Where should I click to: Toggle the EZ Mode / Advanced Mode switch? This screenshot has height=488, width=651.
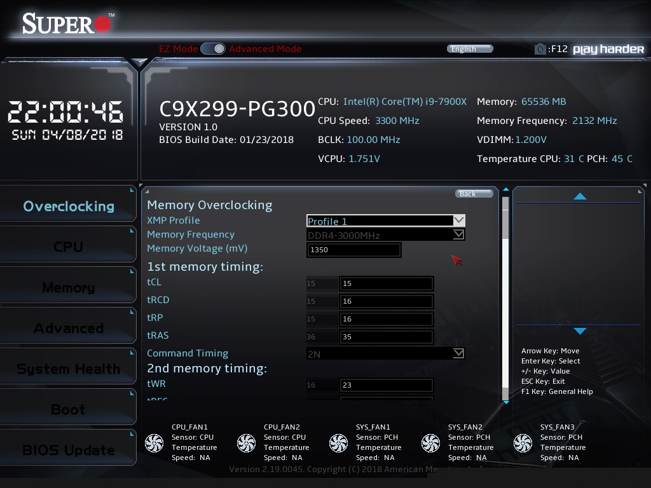click(213, 49)
